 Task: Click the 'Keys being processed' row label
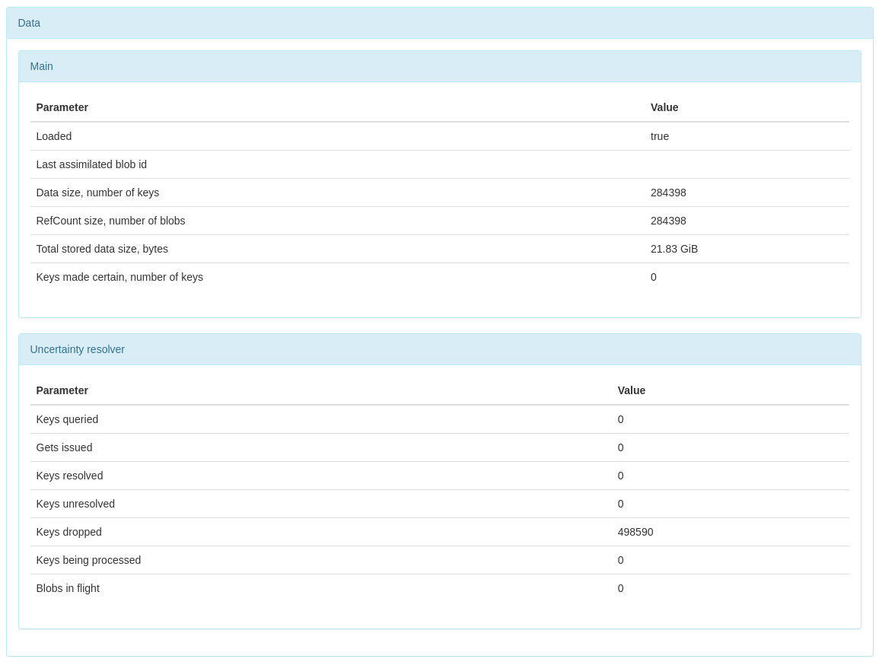[x=88, y=560]
